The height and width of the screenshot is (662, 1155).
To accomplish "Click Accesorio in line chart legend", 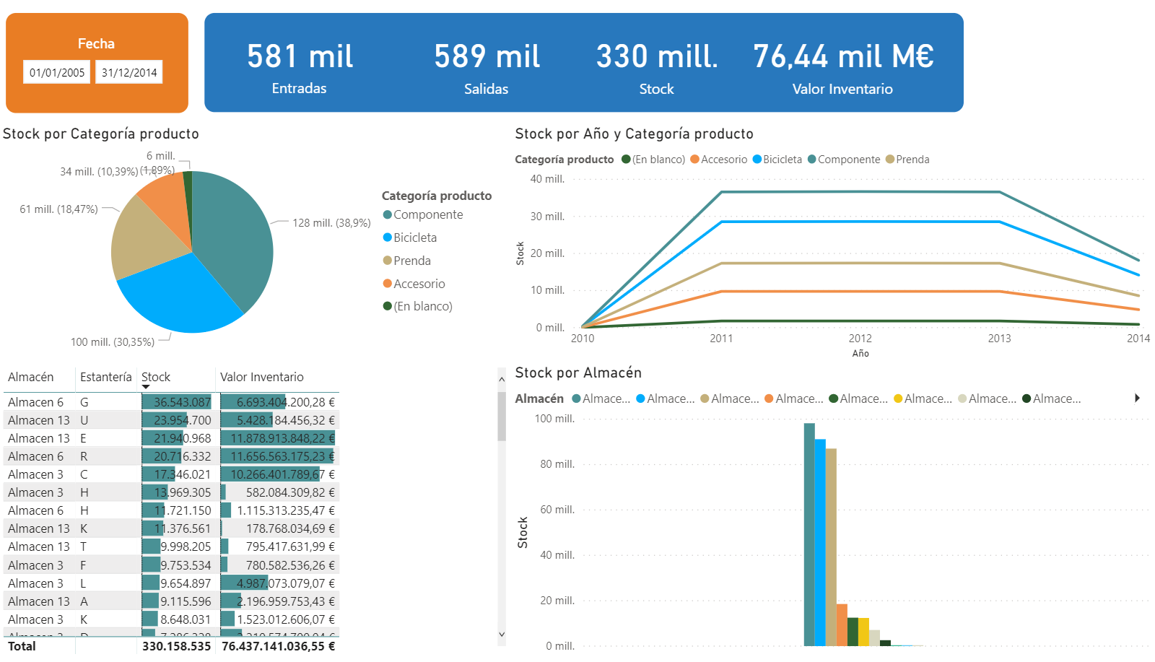I will [719, 160].
